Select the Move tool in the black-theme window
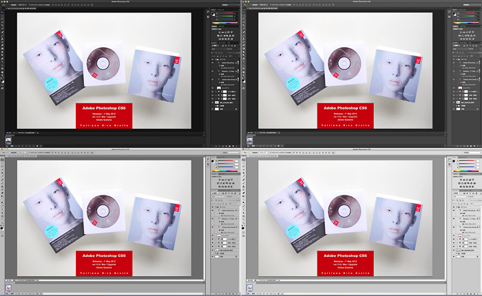Viewport: 482px width, 296px height. (x=3, y=12)
